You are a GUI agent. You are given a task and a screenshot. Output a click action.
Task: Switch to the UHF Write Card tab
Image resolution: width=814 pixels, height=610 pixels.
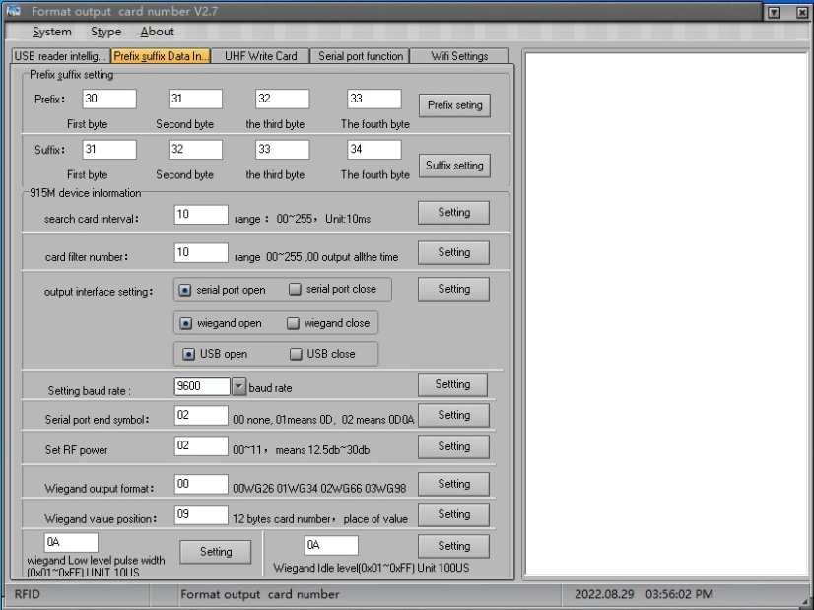point(262,56)
